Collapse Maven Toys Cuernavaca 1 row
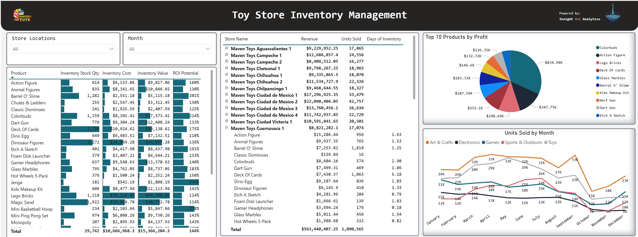This screenshot has width=638, height=237. (x=226, y=128)
